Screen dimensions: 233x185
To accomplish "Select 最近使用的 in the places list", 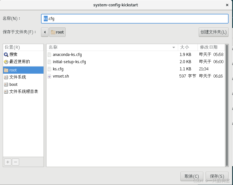I will tap(23, 62).
